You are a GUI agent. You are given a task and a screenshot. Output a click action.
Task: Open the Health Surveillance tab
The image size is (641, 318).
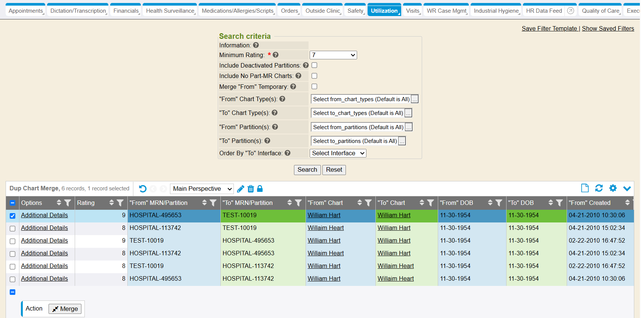[170, 11]
